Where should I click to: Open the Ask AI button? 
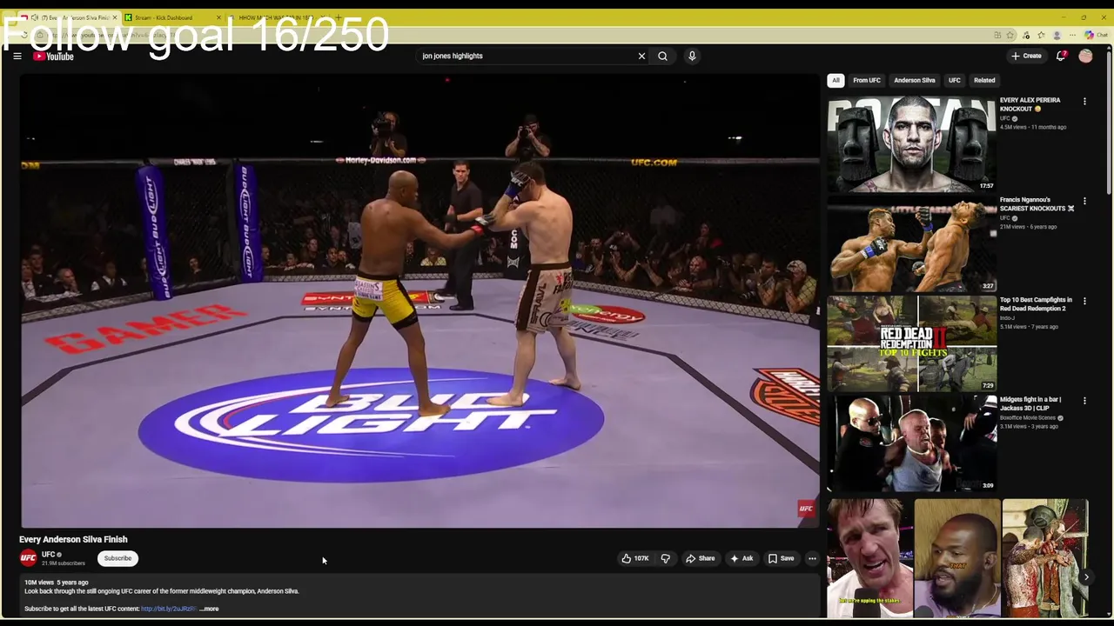[x=742, y=558]
